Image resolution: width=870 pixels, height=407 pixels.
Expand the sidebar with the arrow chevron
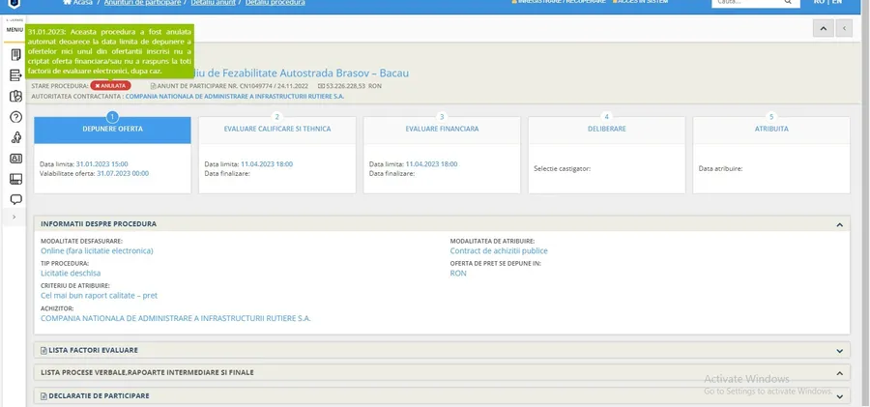[14, 218]
